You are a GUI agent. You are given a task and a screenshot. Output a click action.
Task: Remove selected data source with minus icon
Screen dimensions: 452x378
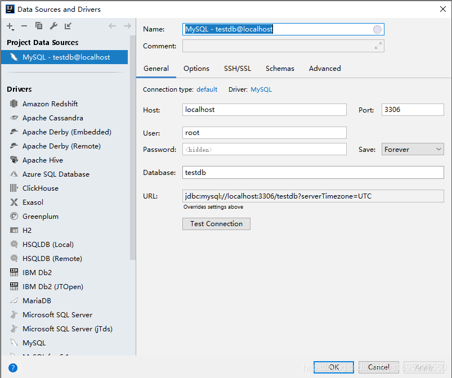click(24, 26)
